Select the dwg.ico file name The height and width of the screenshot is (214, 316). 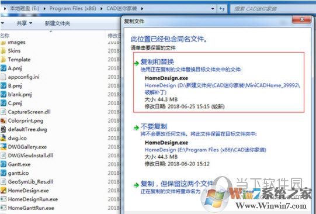[x=18, y=138]
